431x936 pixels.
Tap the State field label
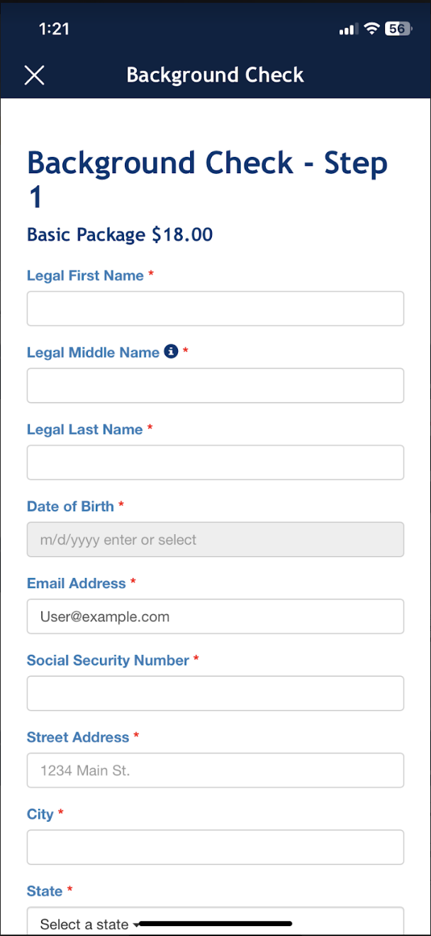44,891
